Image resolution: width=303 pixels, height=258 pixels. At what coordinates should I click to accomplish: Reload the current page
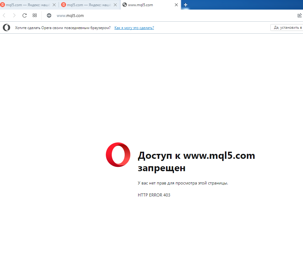(24, 15)
